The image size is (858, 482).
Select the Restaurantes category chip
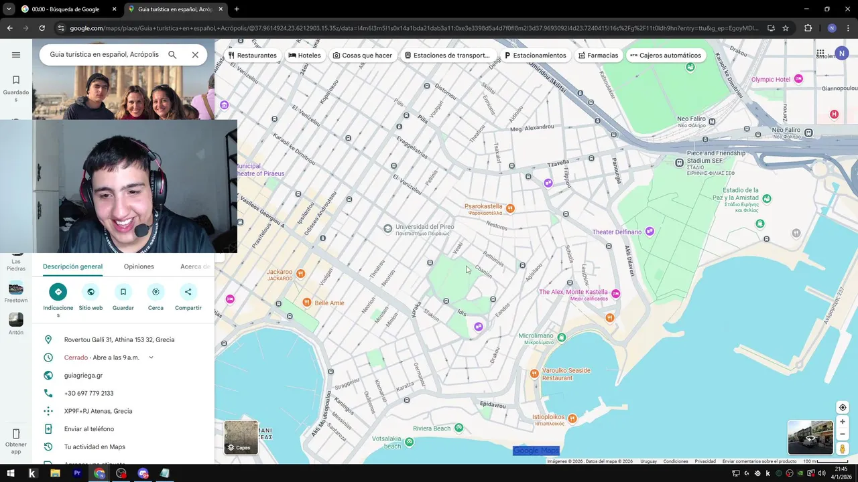pyautogui.click(x=253, y=56)
